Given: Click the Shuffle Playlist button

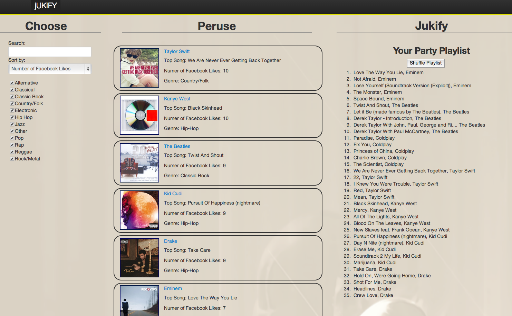Looking at the screenshot, I should click(x=426, y=63).
